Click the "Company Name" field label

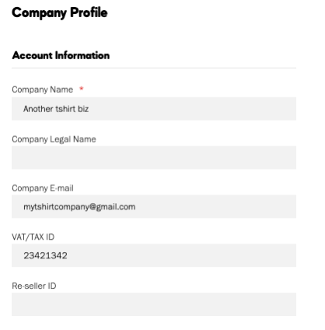[x=43, y=90]
